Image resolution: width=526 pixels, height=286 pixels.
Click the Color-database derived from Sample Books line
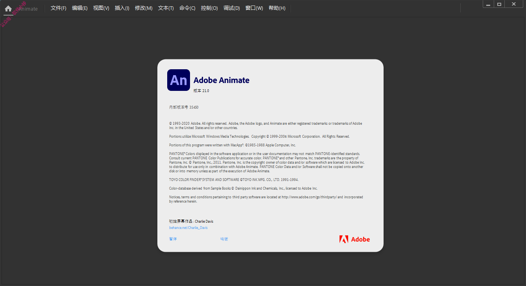[x=243, y=188]
